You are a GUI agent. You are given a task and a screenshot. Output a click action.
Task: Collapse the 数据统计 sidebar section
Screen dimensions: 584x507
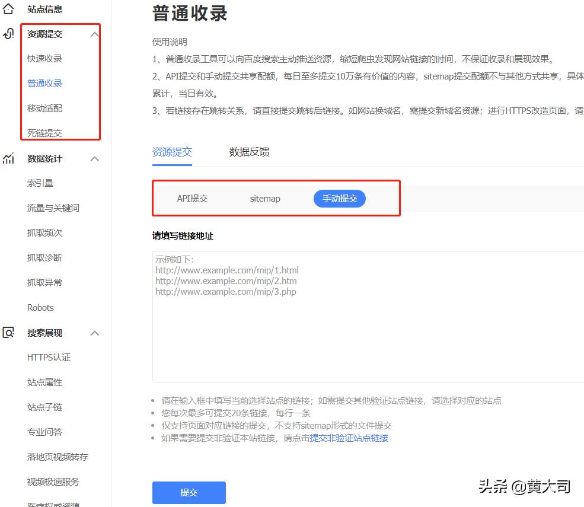pos(94,158)
